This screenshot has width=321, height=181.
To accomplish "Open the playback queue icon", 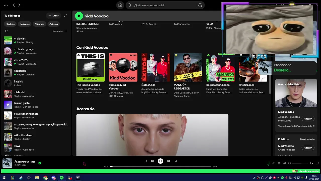I will tap(279, 163).
